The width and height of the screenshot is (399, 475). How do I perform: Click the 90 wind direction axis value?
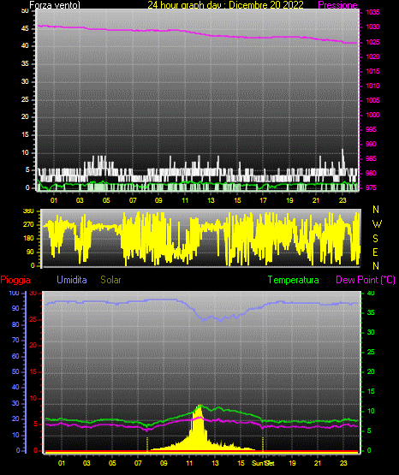(30, 252)
